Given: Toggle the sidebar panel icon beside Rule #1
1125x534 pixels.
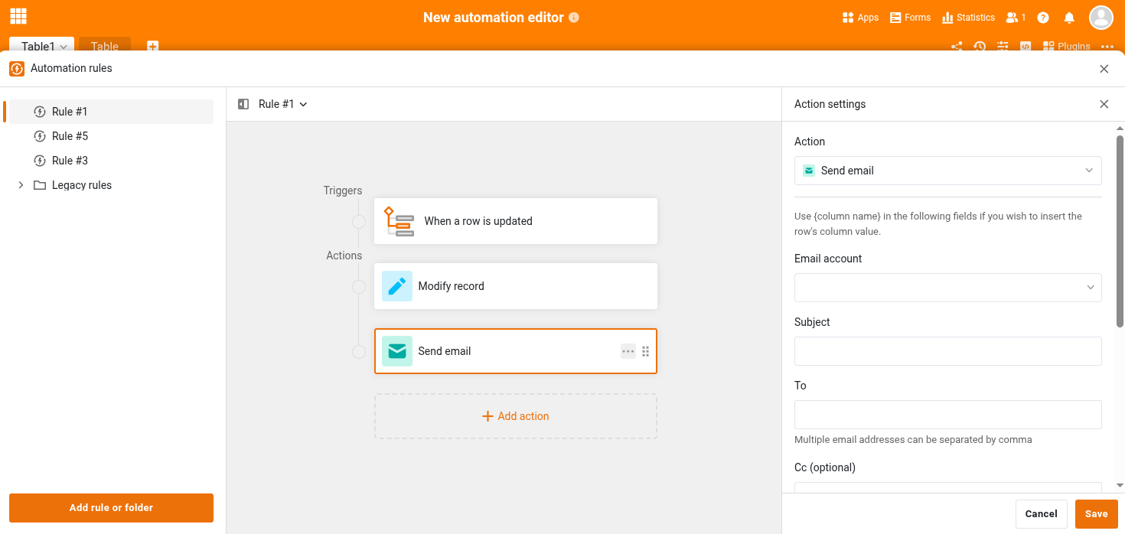Looking at the screenshot, I should coord(243,104).
